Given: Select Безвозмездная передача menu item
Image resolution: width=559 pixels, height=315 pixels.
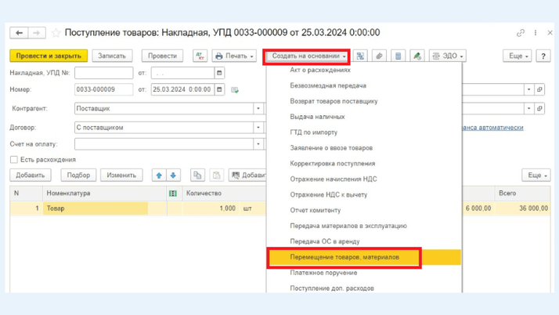Looking at the screenshot, I should pyautogui.click(x=364, y=85).
